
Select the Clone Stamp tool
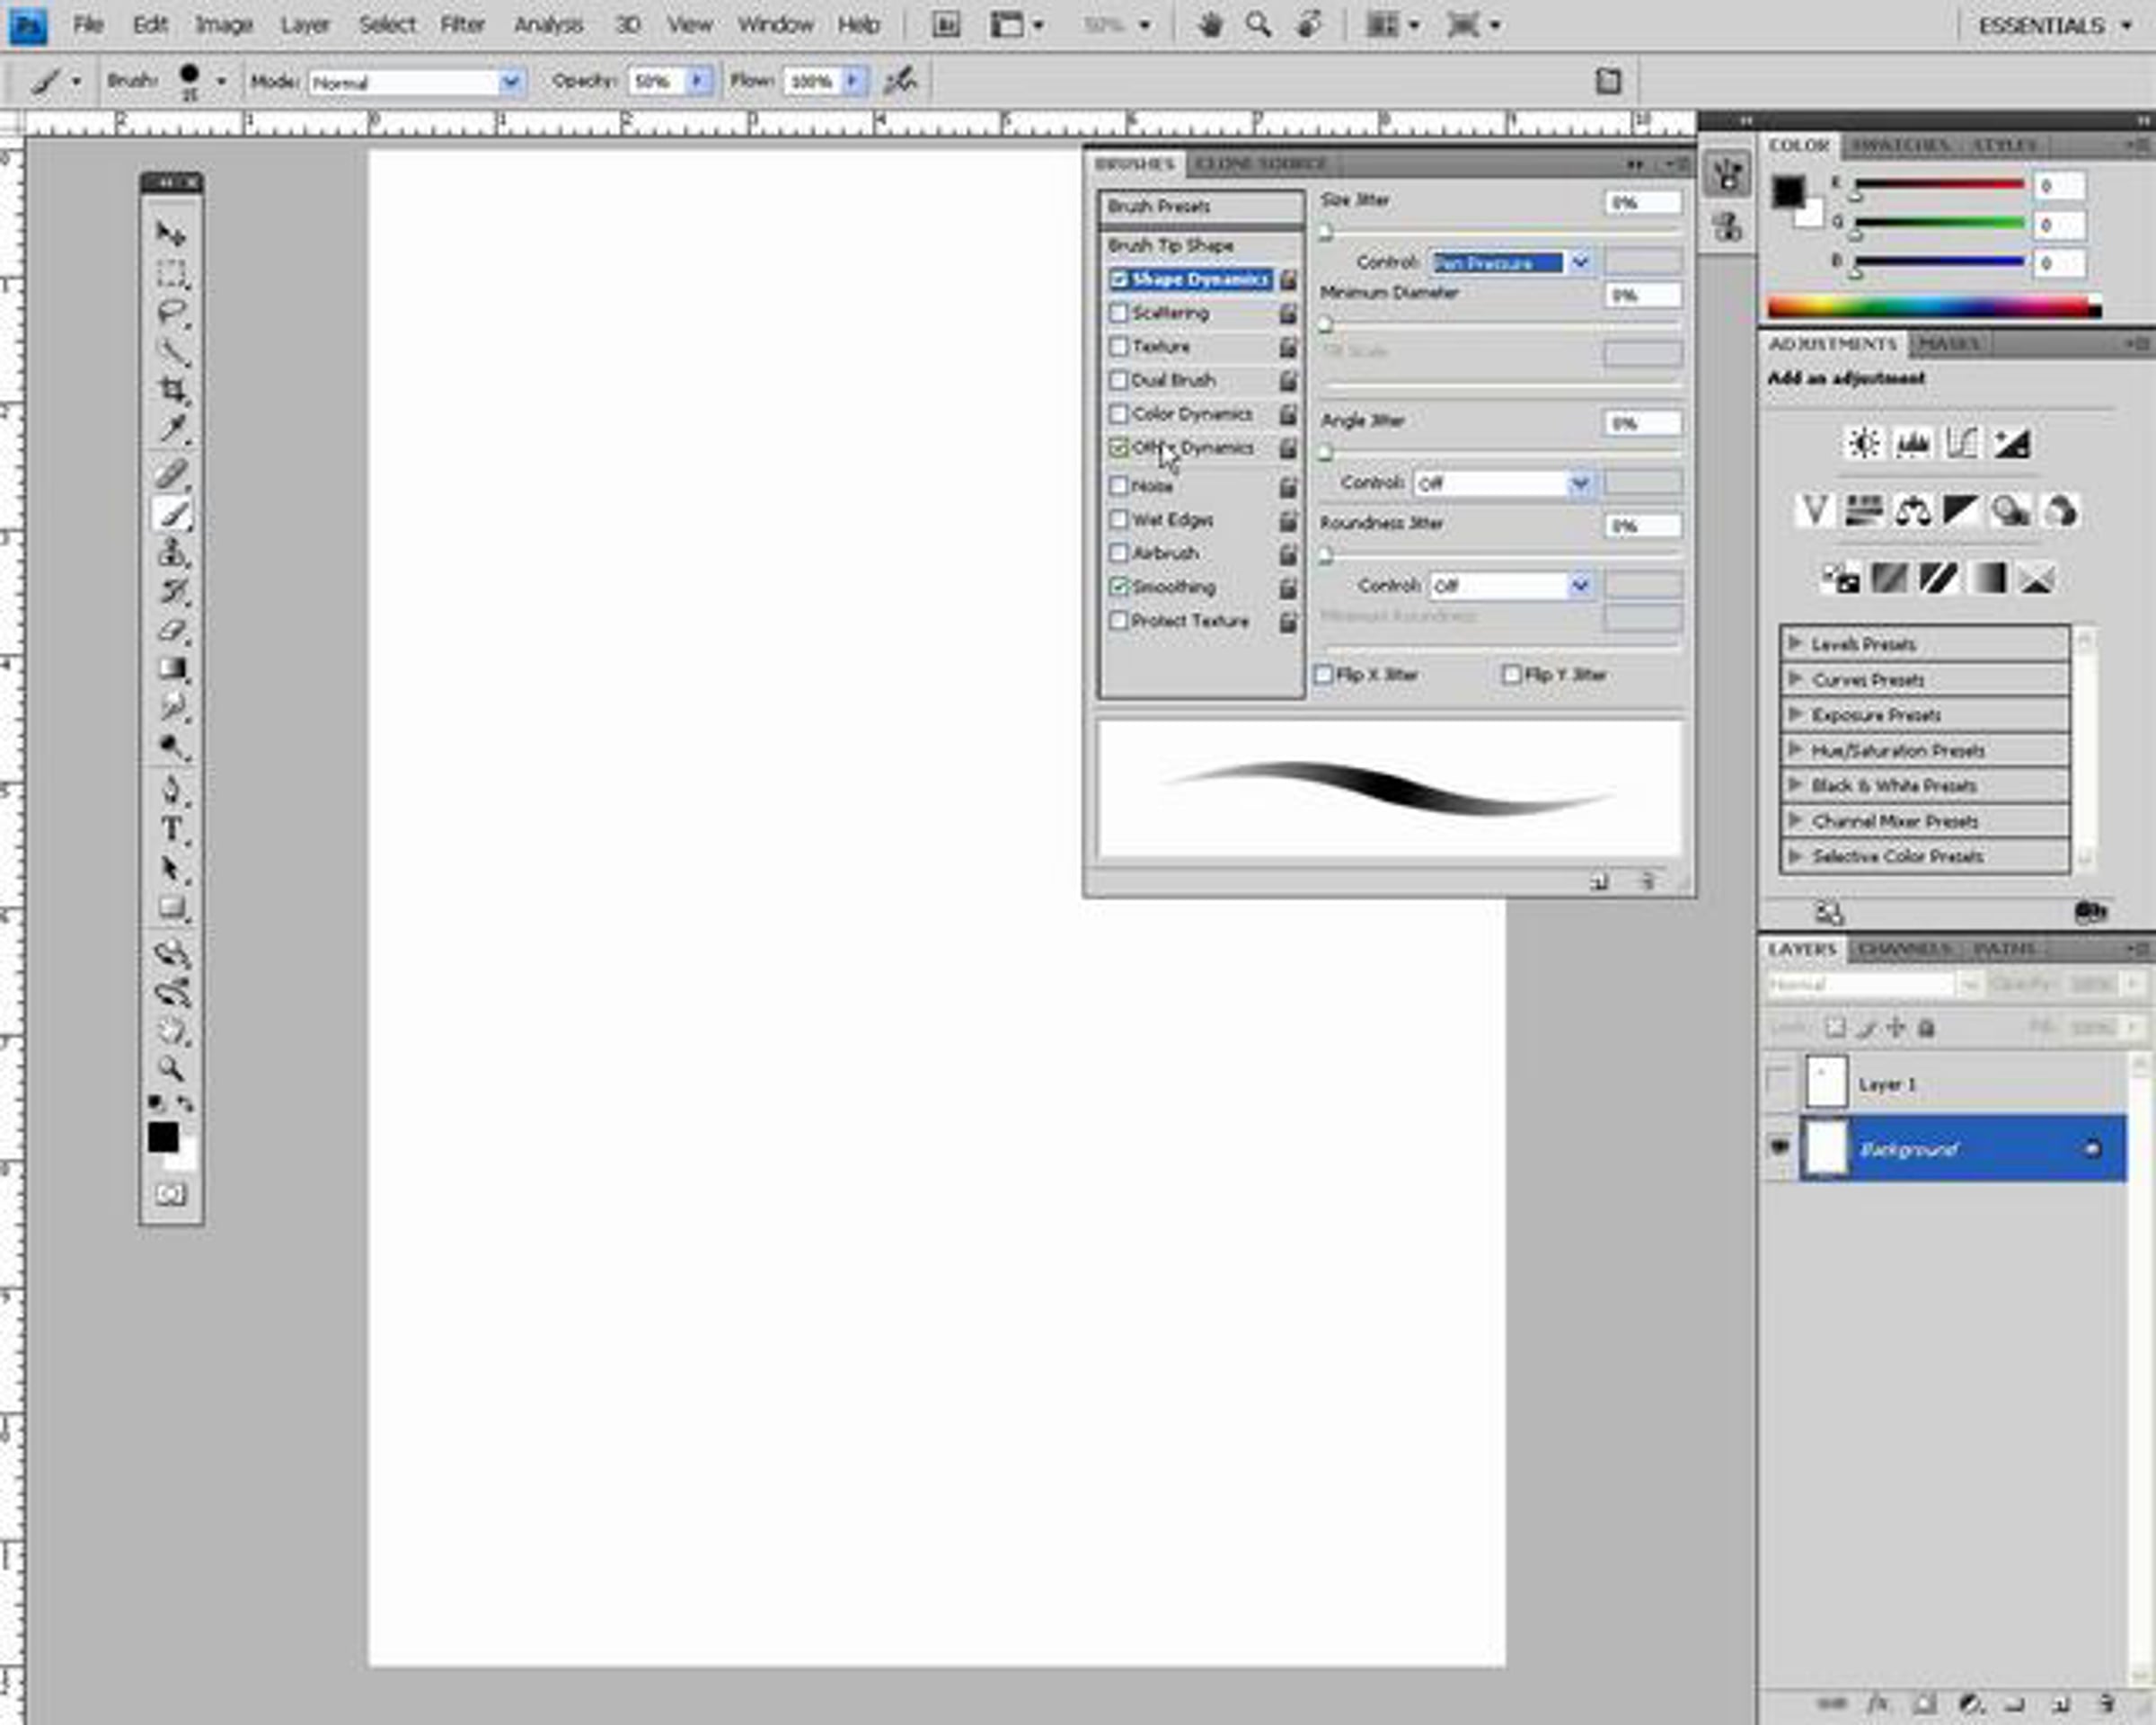172,552
